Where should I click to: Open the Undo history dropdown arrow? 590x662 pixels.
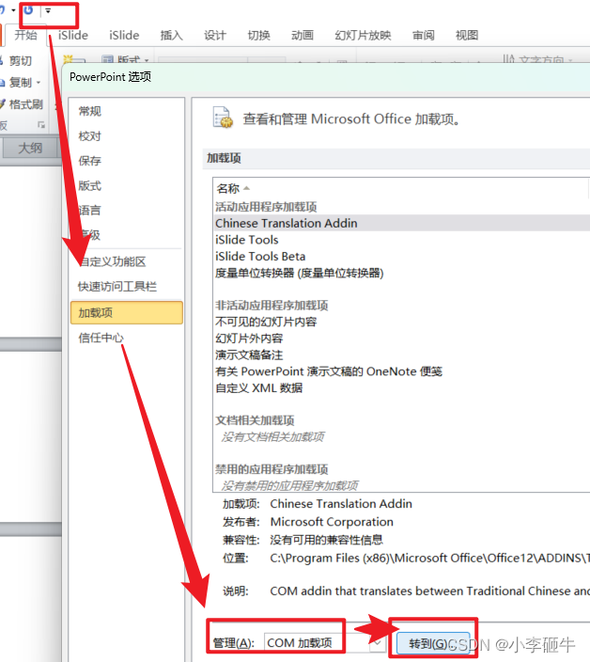tap(13, 9)
